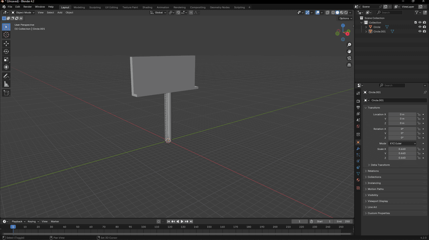Toggle viewport visibility of Circle.001
429x240 pixels.
pyautogui.click(x=420, y=32)
